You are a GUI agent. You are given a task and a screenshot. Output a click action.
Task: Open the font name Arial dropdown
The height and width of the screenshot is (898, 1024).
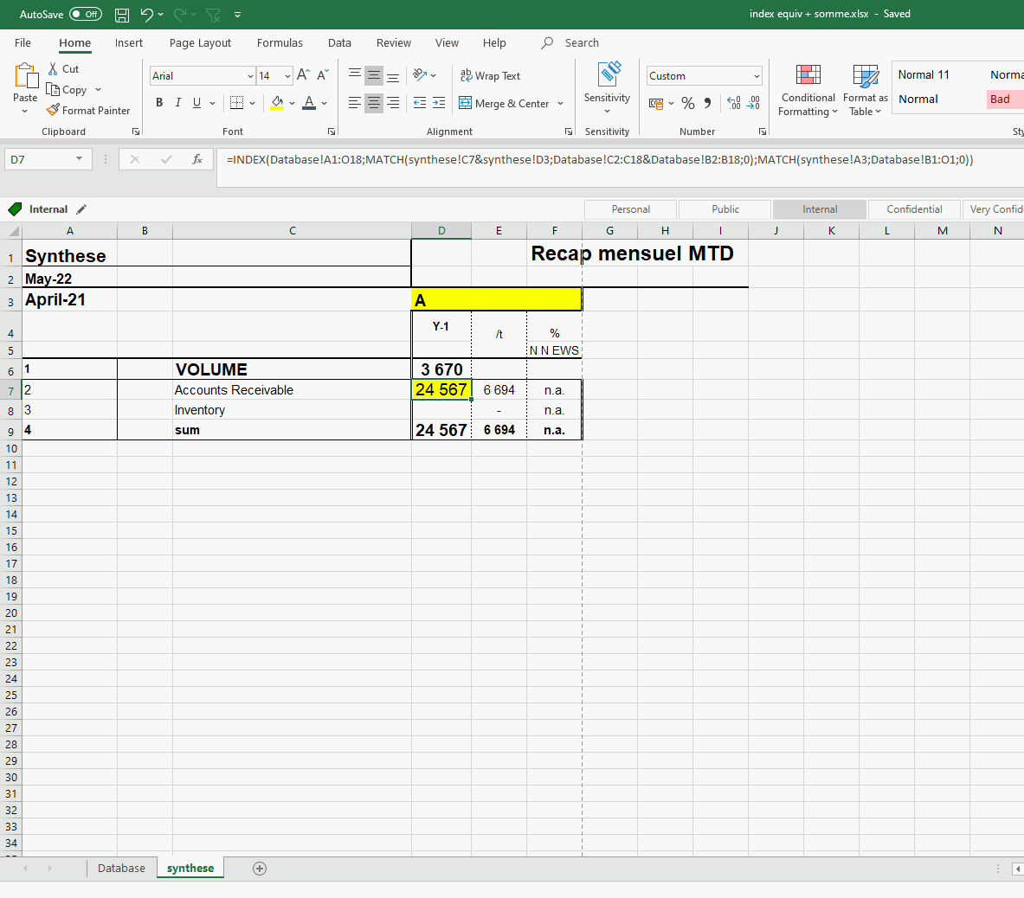[250, 76]
